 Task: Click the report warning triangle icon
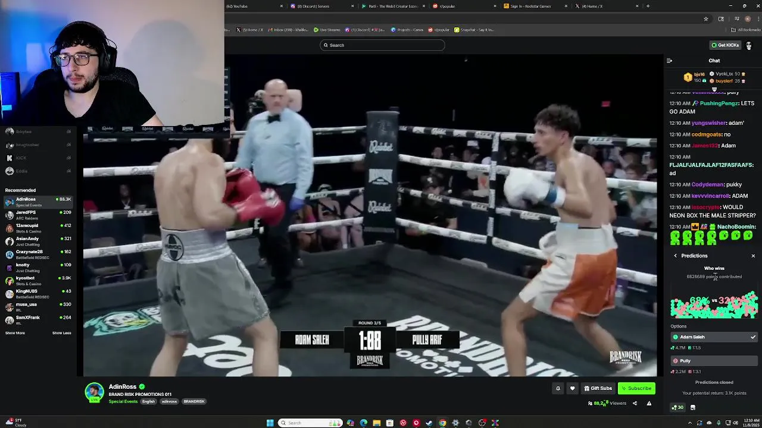click(x=649, y=403)
